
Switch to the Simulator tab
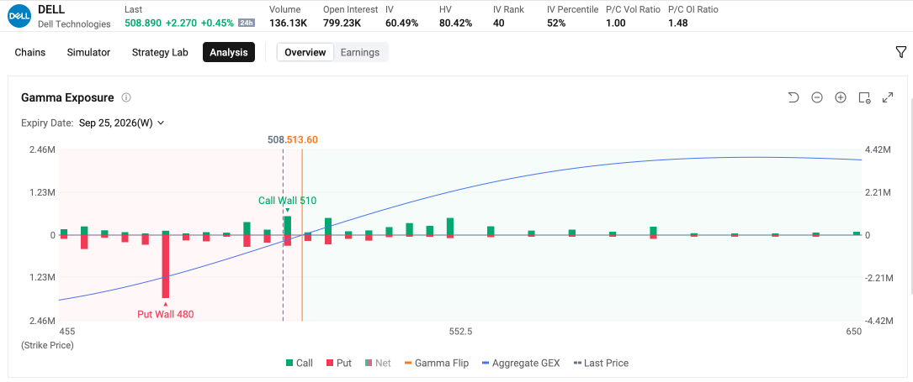[x=88, y=52]
